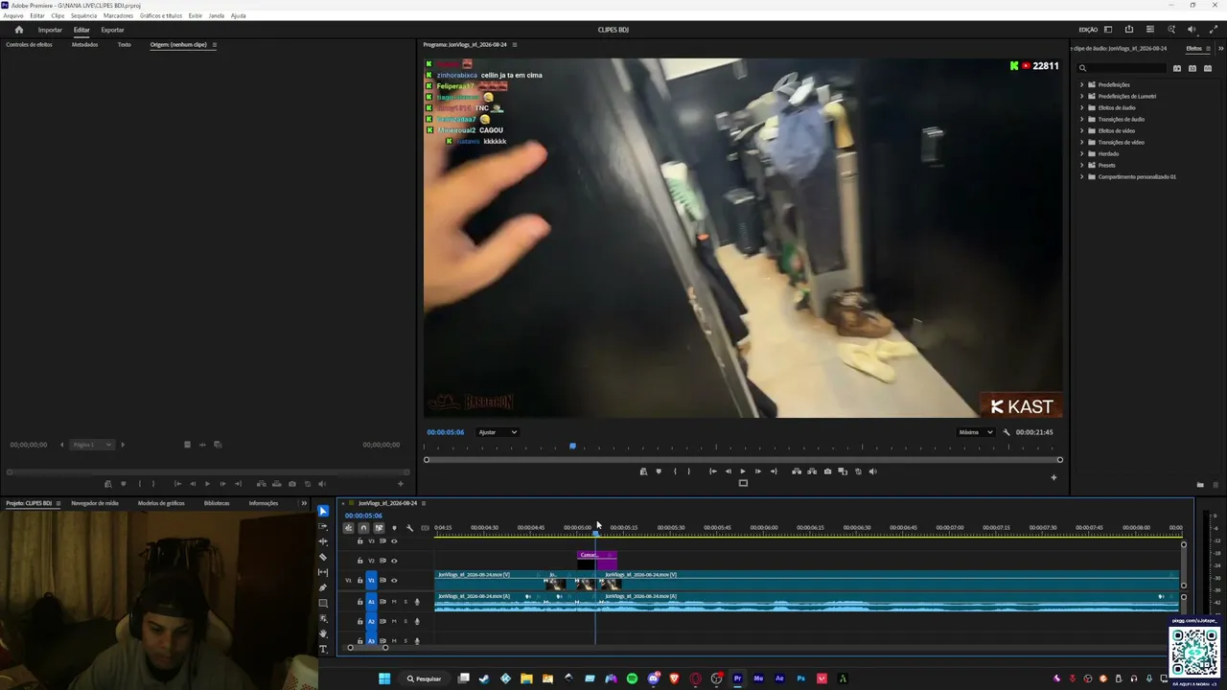The width and height of the screenshot is (1227, 690).
Task: Switch to the Exportar workspace
Action: pyautogui.click(x=112, y=30)
